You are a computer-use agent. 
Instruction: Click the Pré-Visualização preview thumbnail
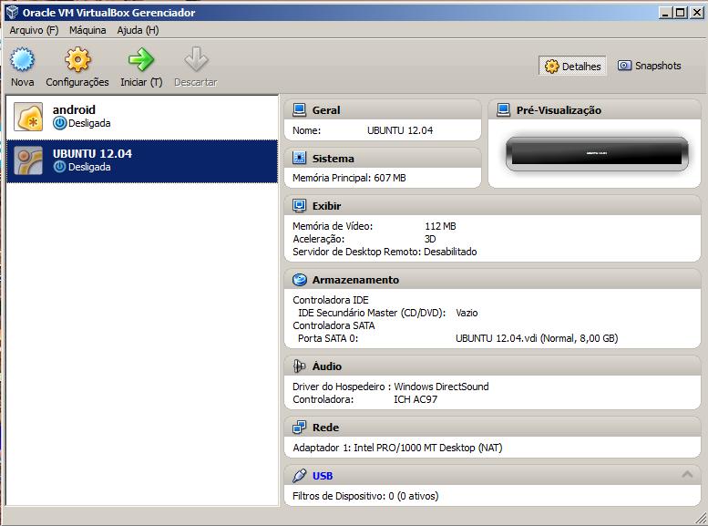click(x=597, y=153)
